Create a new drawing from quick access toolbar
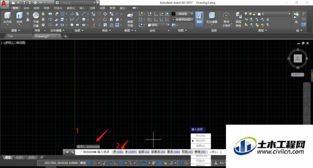313x168 pixels. [13, 2]
